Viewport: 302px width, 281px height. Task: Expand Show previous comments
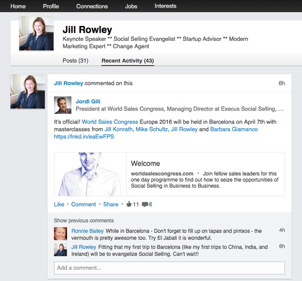point(84,220)
